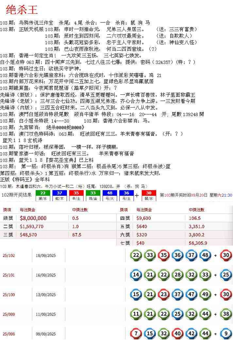Click red ball 7 in draw 25/098

[x=136, y=333]
